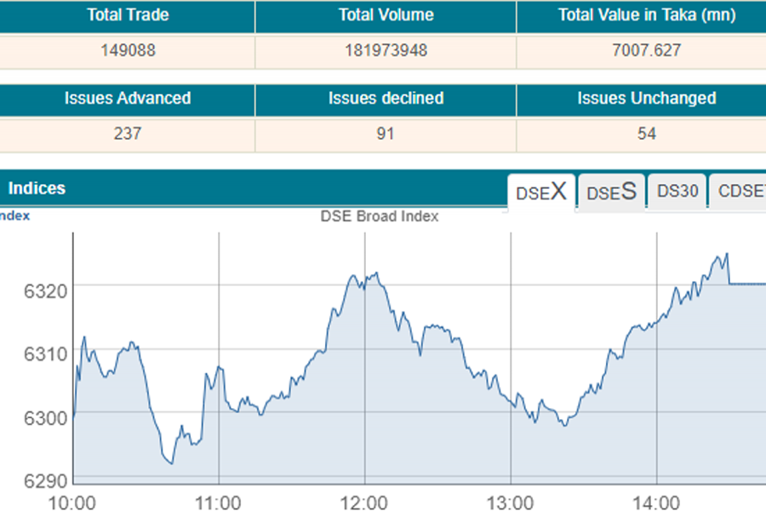Click the Total Trade column header
The image size is (766, 511).
click(x=128, y=15)
